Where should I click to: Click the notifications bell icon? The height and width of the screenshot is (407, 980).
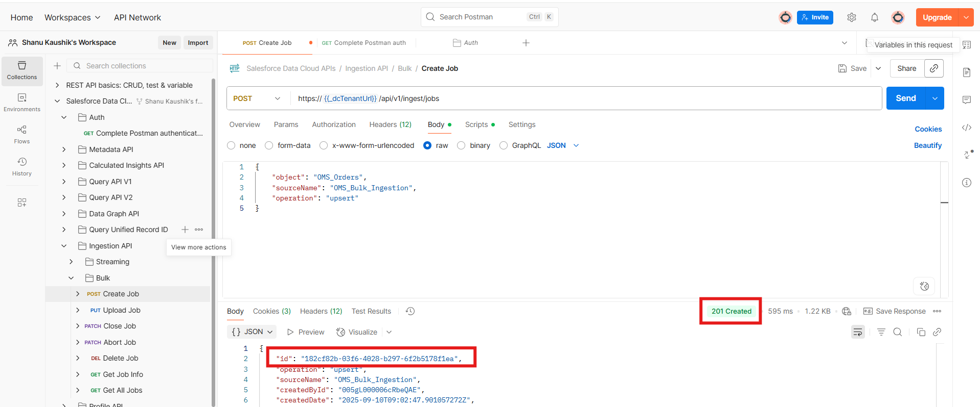click(x=874, y=17)
